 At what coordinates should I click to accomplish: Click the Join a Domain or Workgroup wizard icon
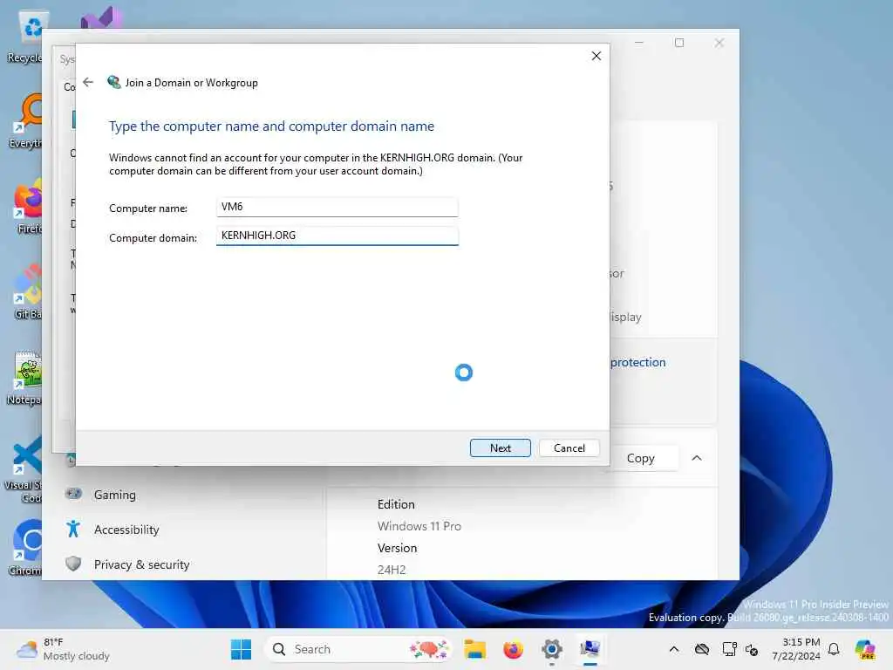click(114, 82)
